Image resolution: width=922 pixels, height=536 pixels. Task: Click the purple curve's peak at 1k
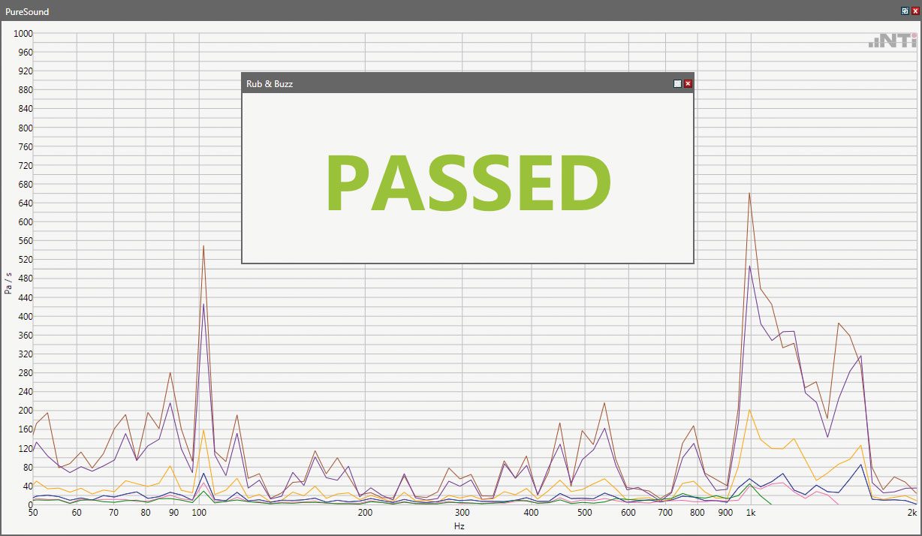(x=749, y=266)
